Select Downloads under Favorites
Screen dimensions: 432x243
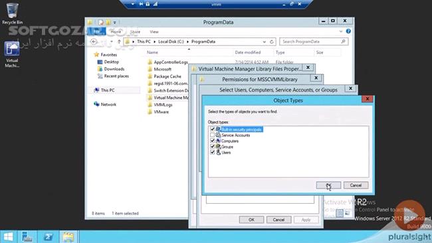tap(114, 69)
